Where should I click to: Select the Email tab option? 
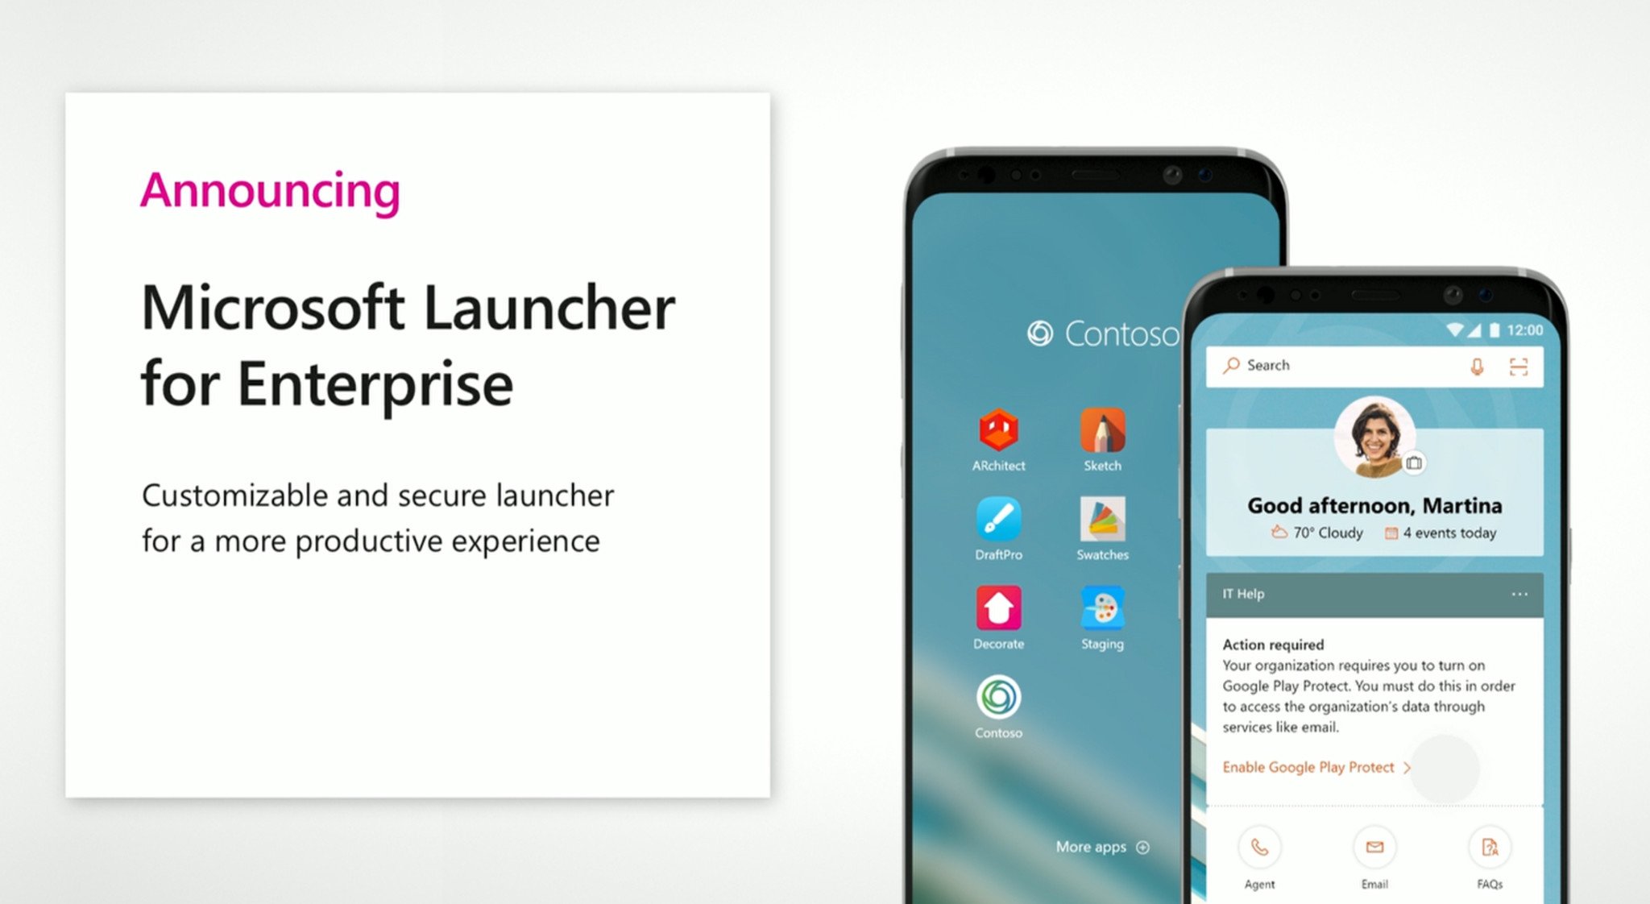point(1362,849)
